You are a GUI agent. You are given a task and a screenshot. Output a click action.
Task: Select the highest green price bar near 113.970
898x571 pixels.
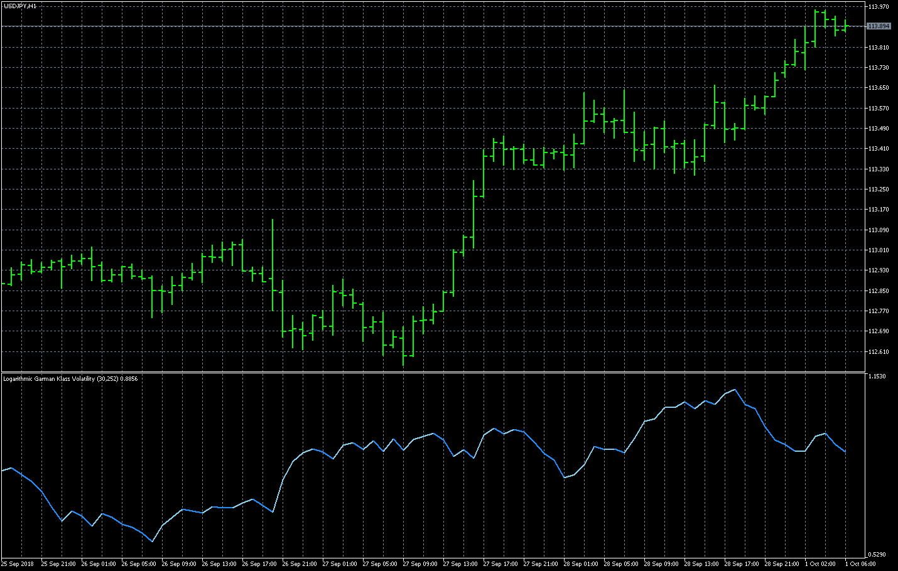[x=816, y=25]
